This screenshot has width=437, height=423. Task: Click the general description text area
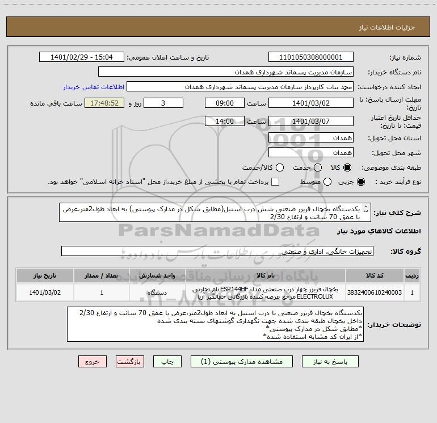[x=215, y=212]
